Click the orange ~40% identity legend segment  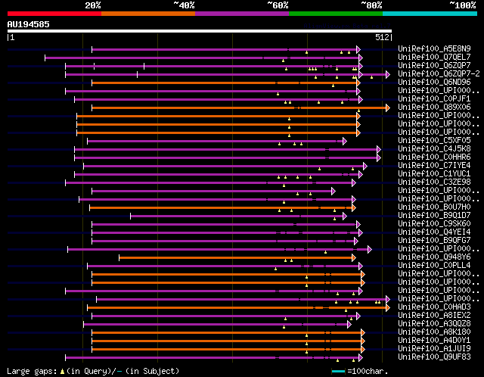click(x=148, y=14)
